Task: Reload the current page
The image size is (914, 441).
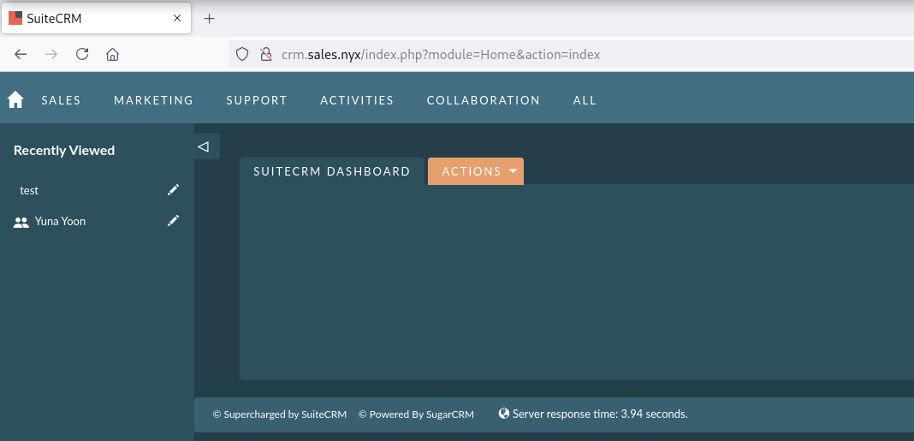Action: (x=82, y=54)
